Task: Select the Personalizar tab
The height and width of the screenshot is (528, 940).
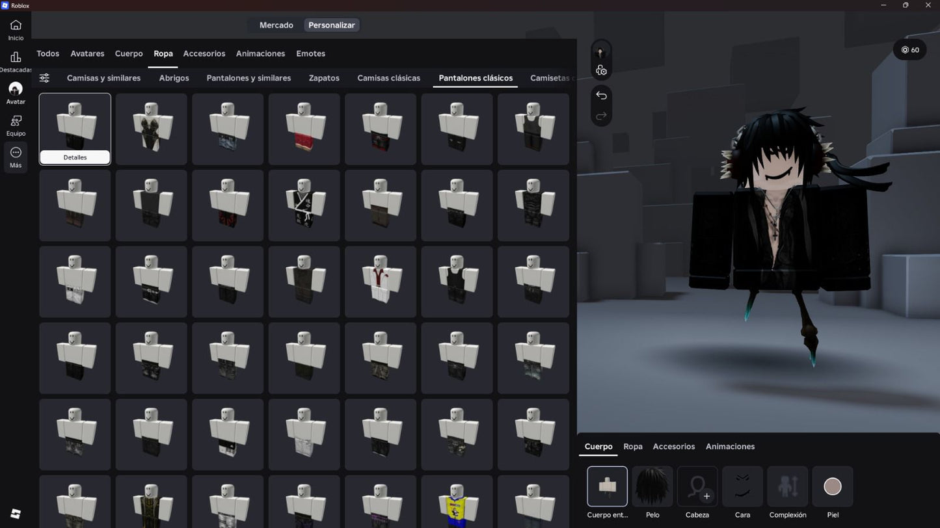Action: click(x=331, y=25)
